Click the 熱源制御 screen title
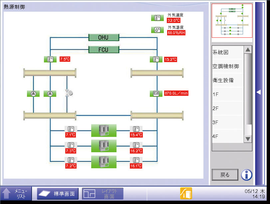270x204 pixels. tap(14, 7)
